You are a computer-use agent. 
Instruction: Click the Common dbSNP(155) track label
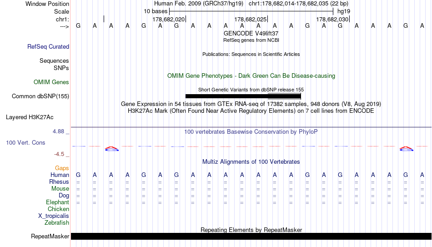click(x=40, y=96)
